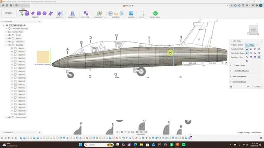Collapse the EDIT FORM panel header
Screen dimensions: 264x148
231,41
